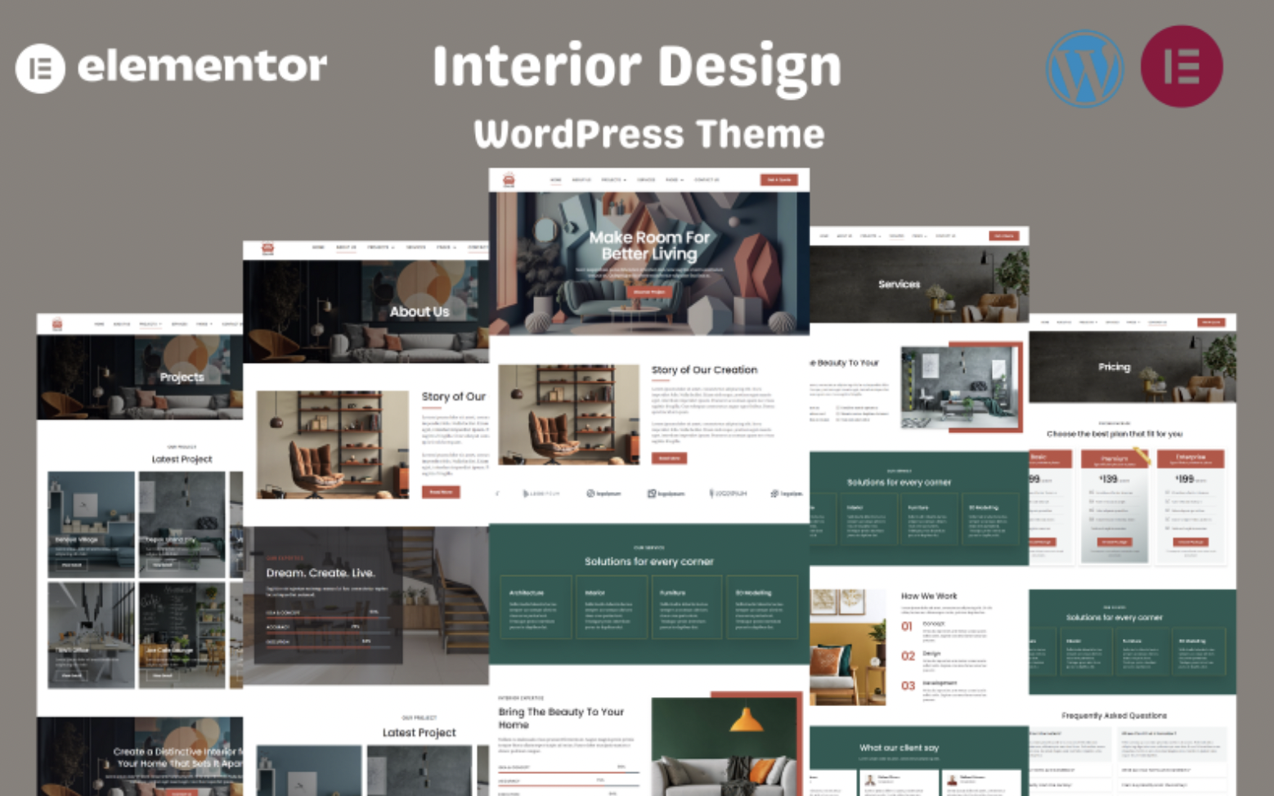The height and width of the screenshot is (796, 1274).
Task: Expand the Pages dropdown in the homepage mockup
Action: 675,180
